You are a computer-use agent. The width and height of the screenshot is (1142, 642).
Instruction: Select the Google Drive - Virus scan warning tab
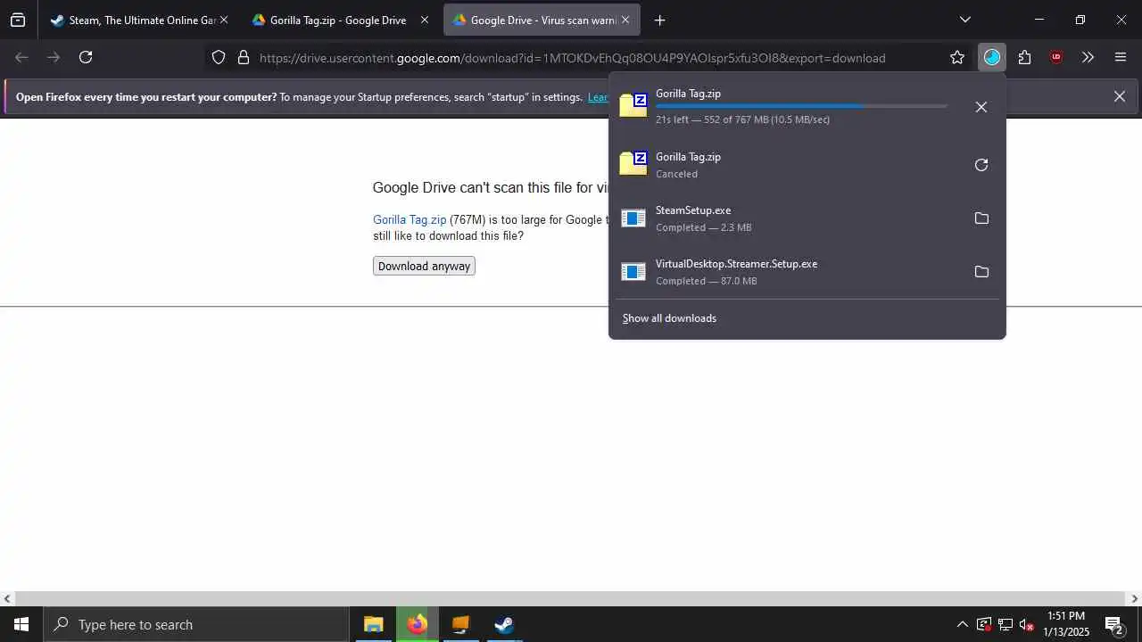tap(542, 20)
